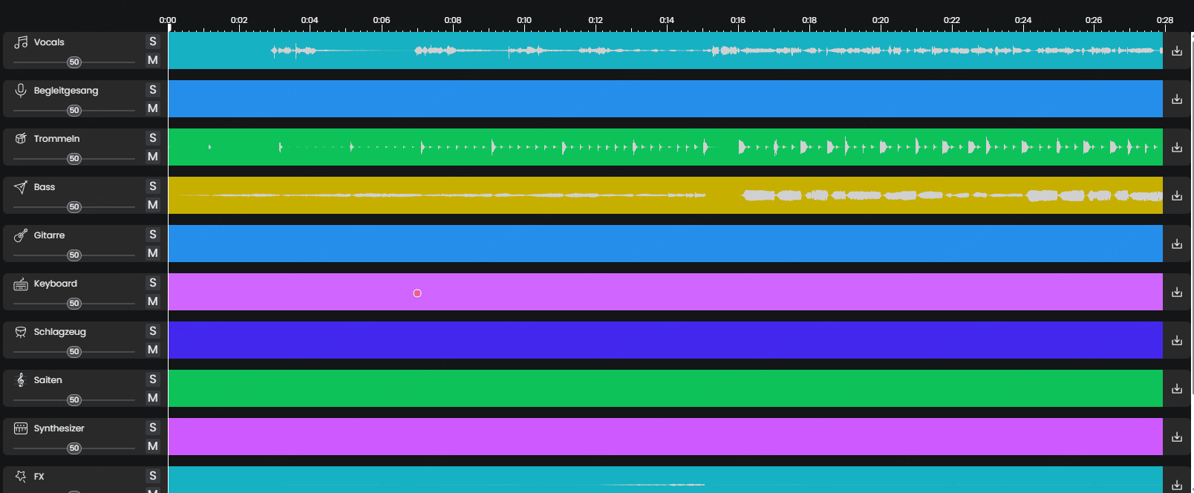Screen dimensions: 1194x493
Task: Click the Begleitgesang microphone icon
Action: [x=21, y=91]
